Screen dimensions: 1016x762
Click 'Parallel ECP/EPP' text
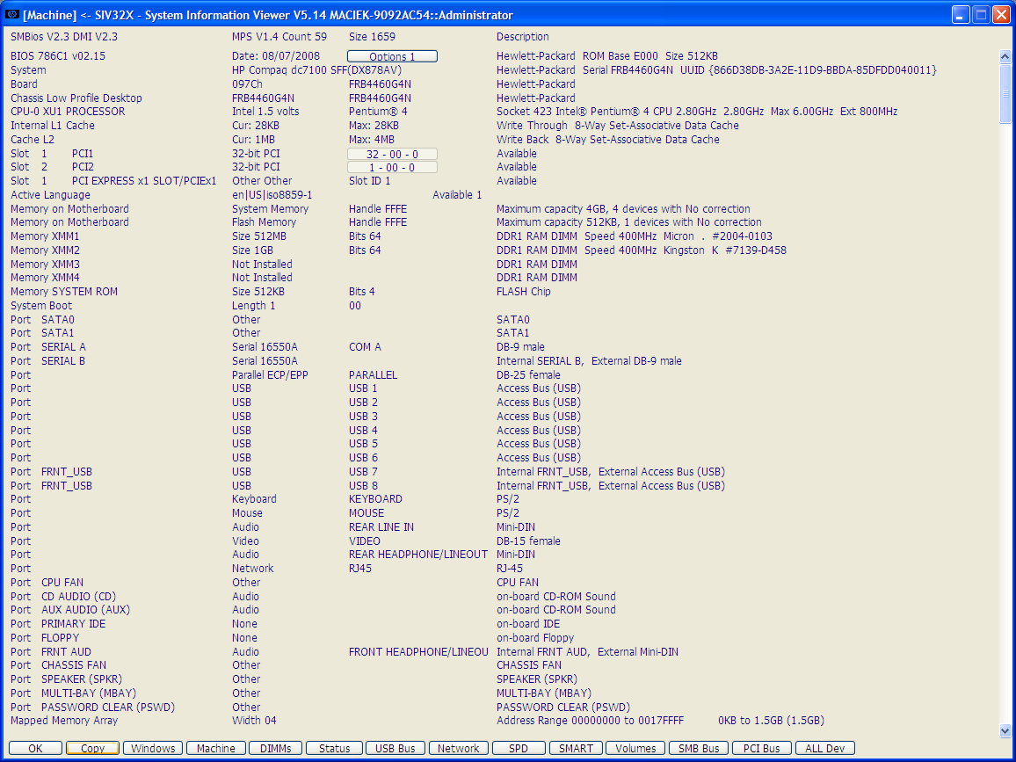[270, 375]
